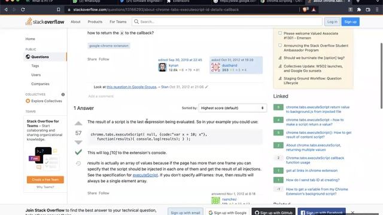383x215 pixels.
Task: Click Create a free Team button
Action: [45, 180]
